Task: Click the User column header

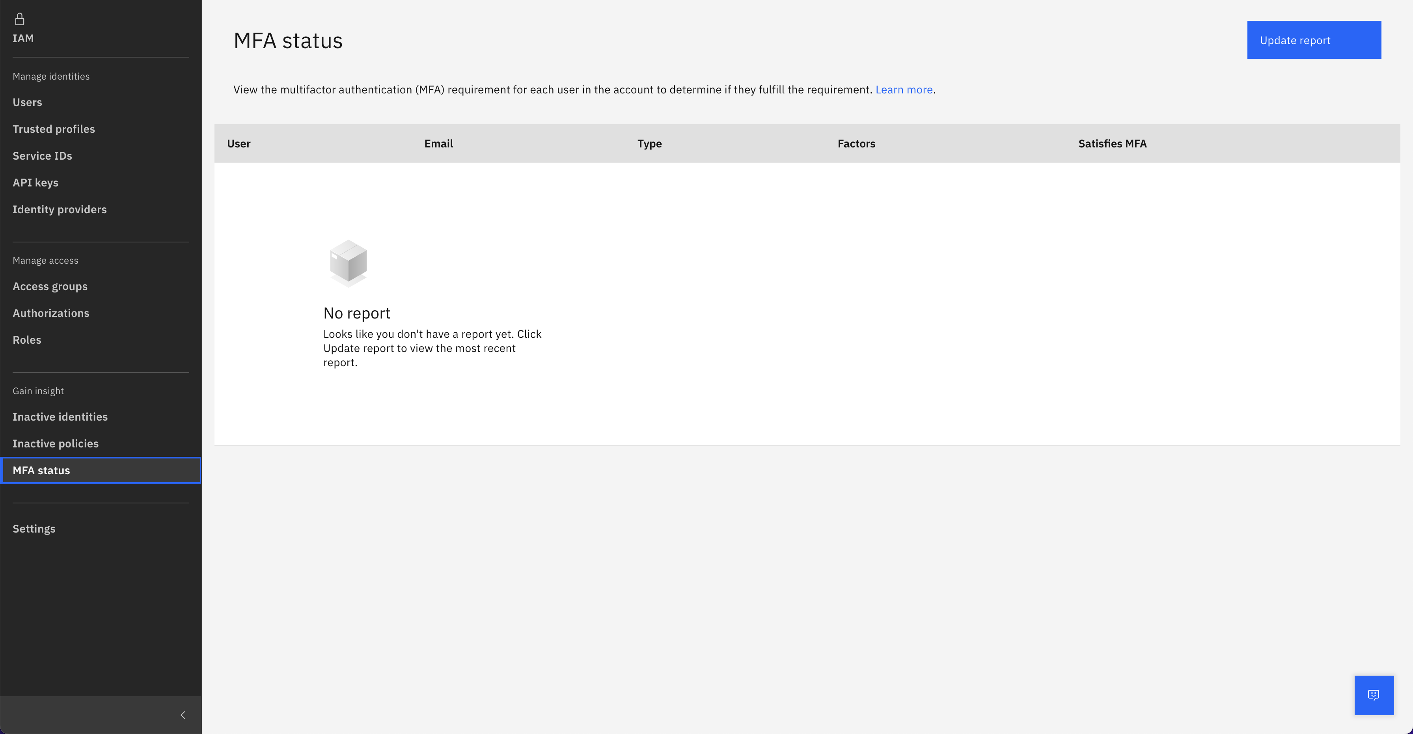Action: [239, 143]
